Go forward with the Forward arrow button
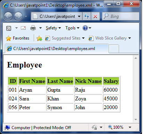This screenshot has width=143, height=134. point(18,16)
